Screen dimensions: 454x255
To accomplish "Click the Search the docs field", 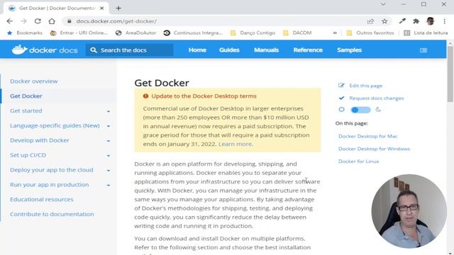I will 129,50.
